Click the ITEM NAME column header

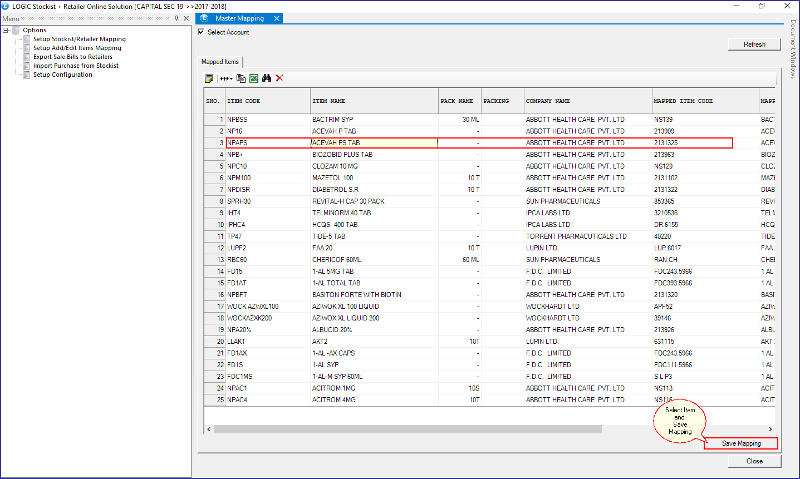(374, 101)
